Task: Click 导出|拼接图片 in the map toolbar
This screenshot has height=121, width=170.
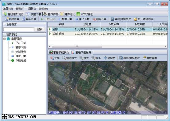Action: tap(129, 58)
